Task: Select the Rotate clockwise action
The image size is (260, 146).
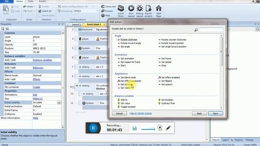Action: tap(127, 40)
